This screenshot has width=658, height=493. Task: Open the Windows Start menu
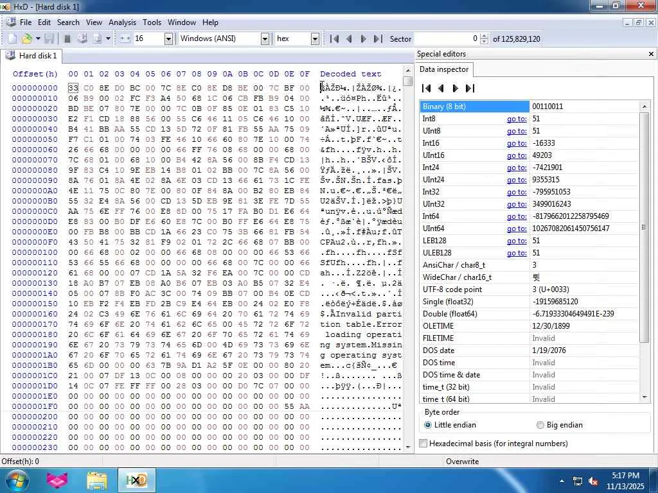(16, 480)
